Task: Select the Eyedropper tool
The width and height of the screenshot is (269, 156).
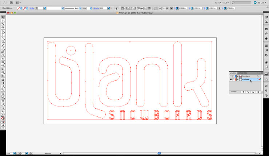Action: (3, 86)
